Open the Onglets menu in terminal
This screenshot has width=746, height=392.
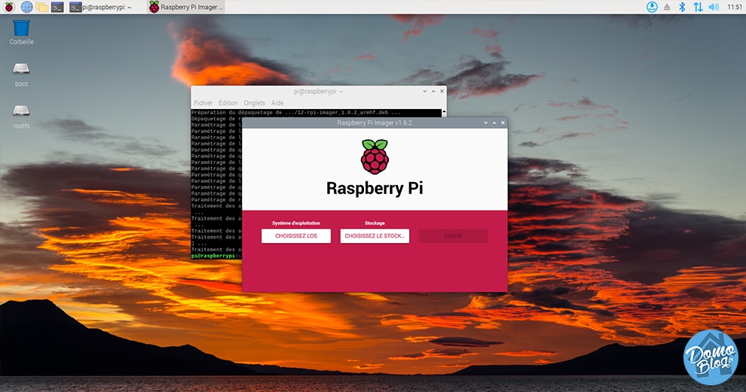tap(255, 102)
